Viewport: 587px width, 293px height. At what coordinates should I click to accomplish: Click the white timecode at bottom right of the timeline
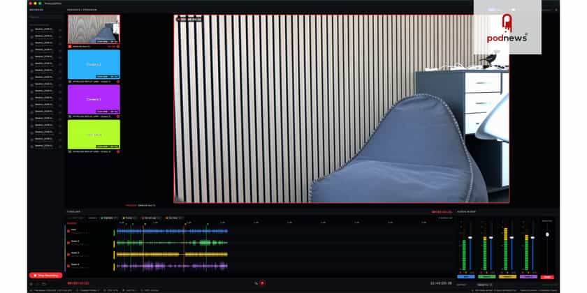(x=442, y=283)
